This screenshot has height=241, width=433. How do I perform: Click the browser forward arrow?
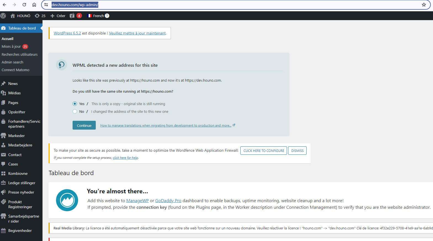14,5
